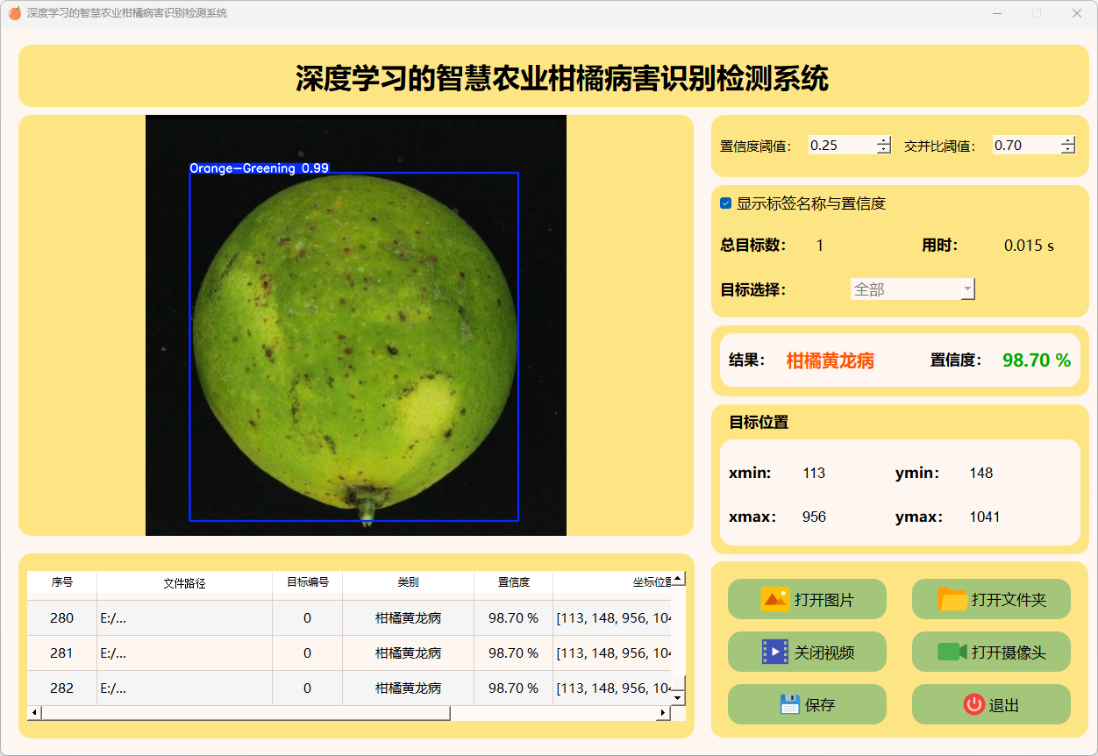Click the orange app icon in title bar

click(x=14, y=13)
